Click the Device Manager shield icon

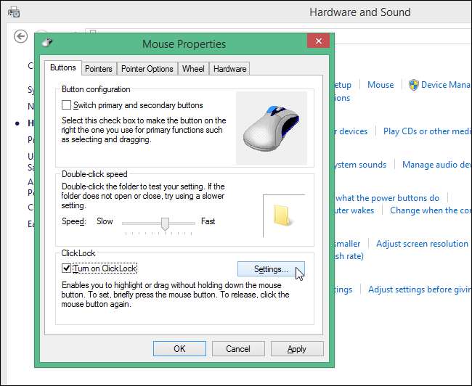tap(413, 85)
